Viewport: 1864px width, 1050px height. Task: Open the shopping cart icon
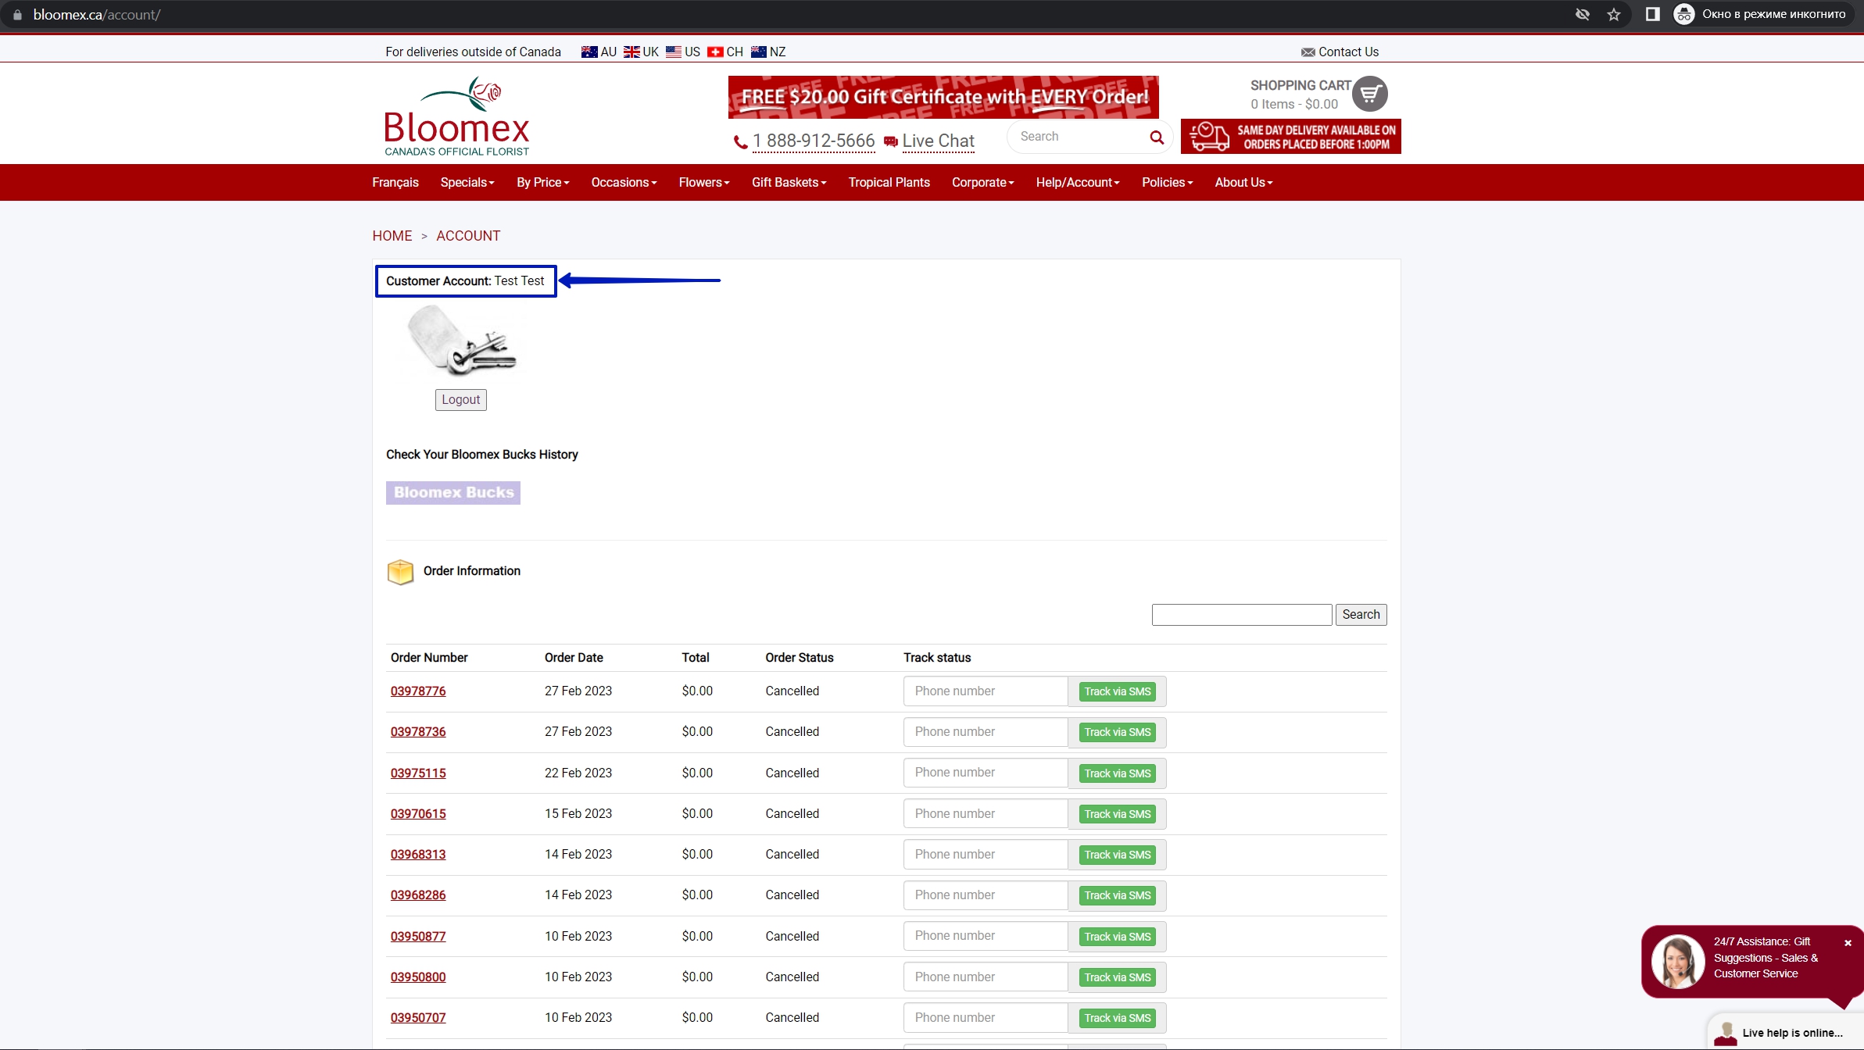pyautogui.click(x=1369, y=95)
